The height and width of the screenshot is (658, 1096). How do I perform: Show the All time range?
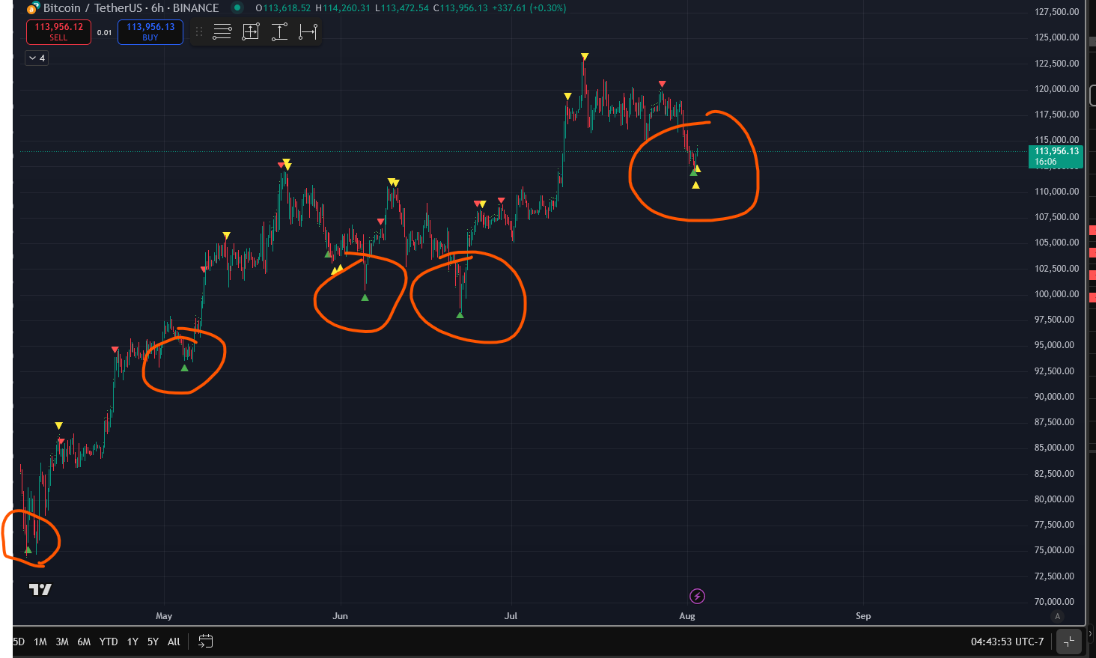click(174, 642)
